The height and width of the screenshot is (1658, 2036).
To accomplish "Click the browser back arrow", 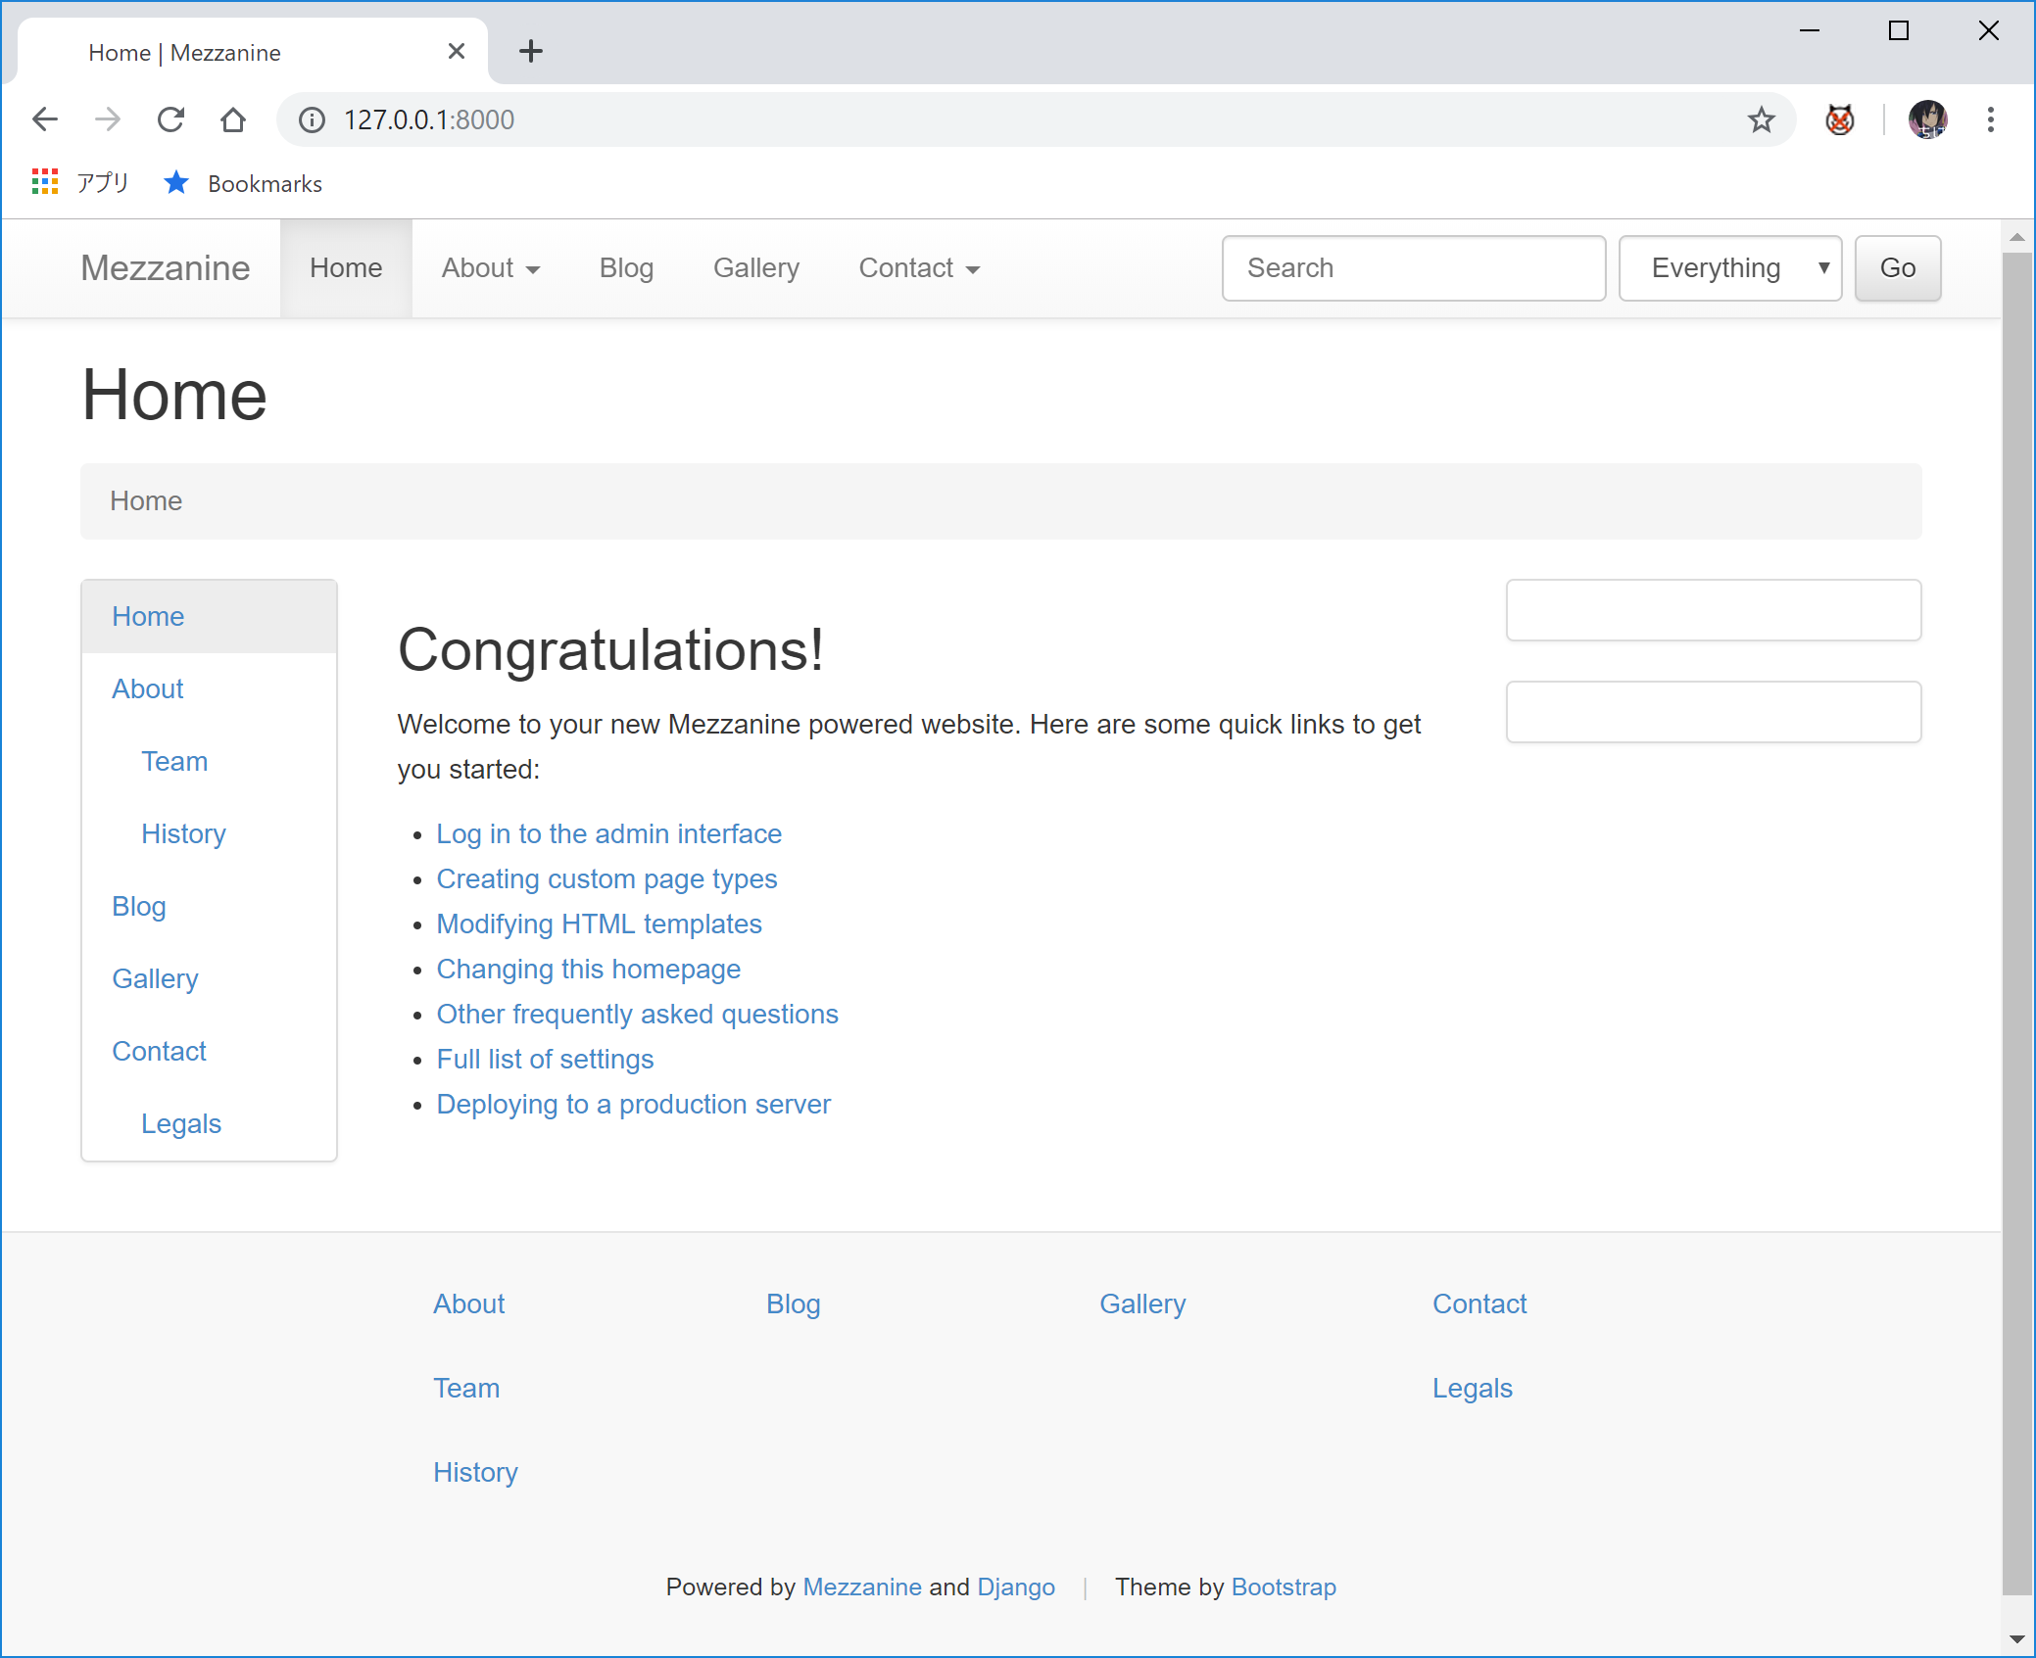I will pyautogui.click(x=45, y=119).
